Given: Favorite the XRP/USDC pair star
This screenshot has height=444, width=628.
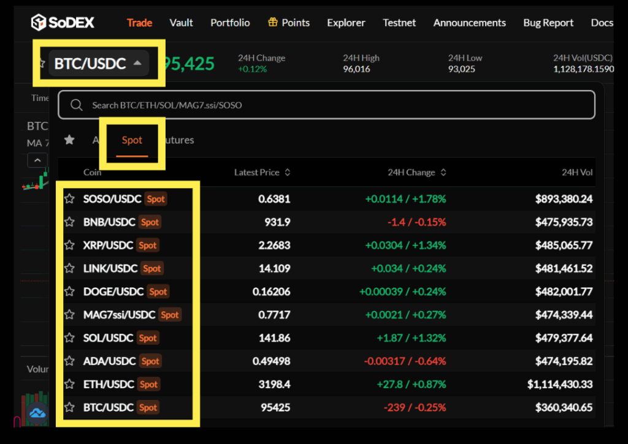Looking at the screenshot, I should [x=70, y=246].
